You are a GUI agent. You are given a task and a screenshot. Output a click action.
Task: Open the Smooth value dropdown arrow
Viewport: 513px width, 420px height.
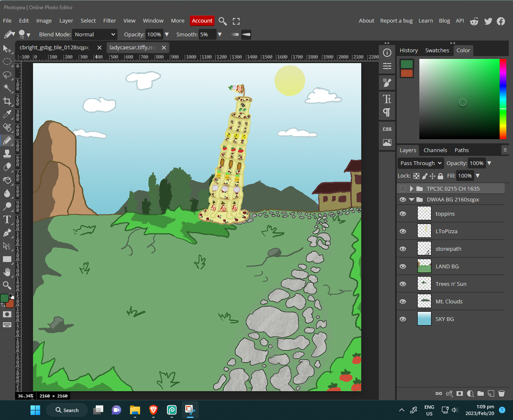point(219,34)
